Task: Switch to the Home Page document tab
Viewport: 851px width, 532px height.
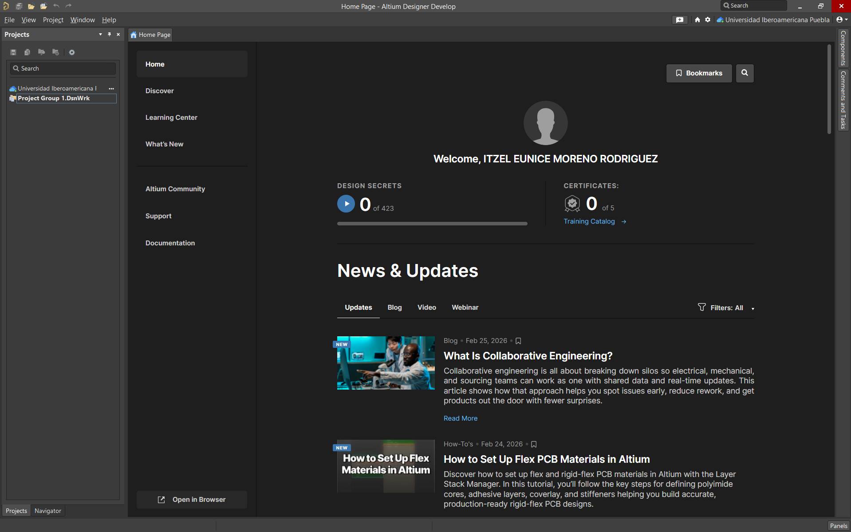Action: (x=150, y=35)
